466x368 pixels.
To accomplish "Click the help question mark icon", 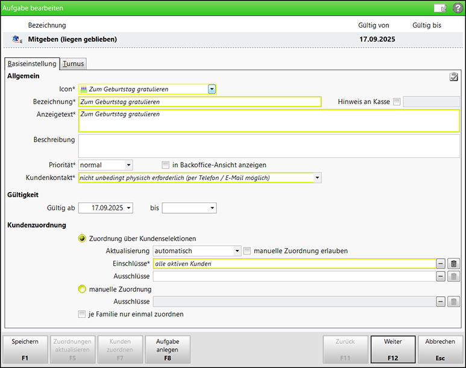I will pos(456,8).
